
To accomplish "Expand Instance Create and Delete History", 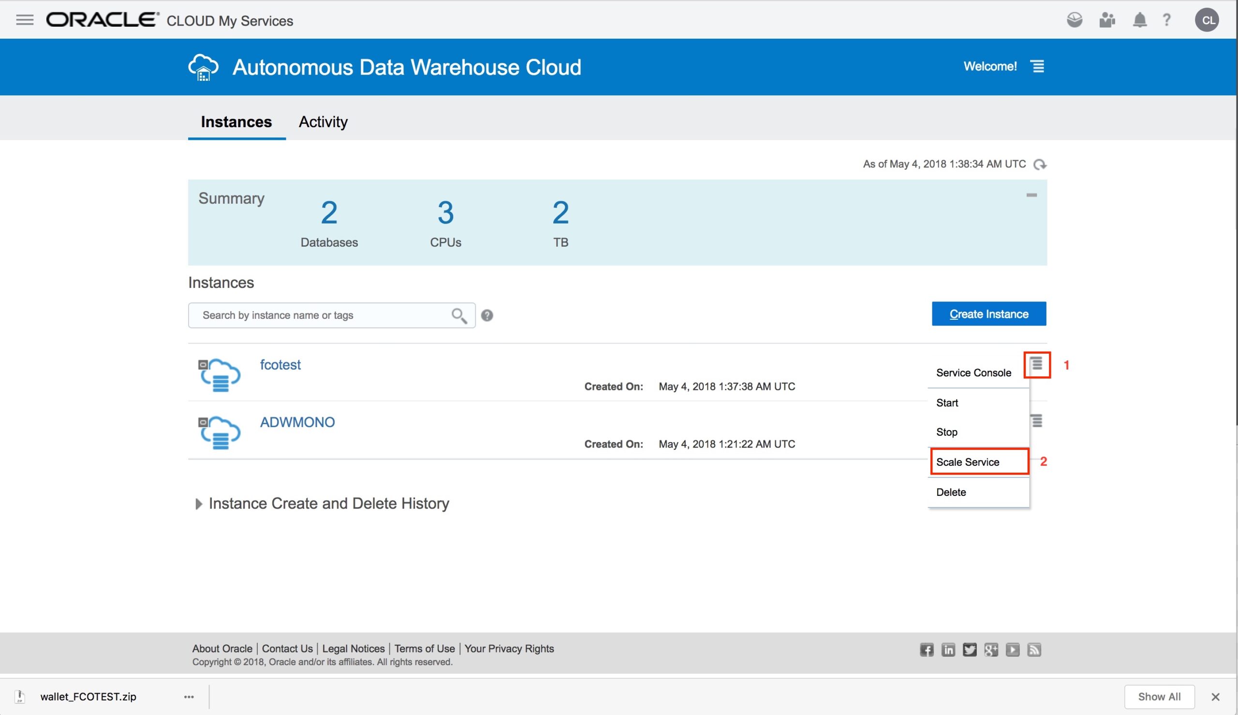I will pyautogui.click(x=198, y=504).
